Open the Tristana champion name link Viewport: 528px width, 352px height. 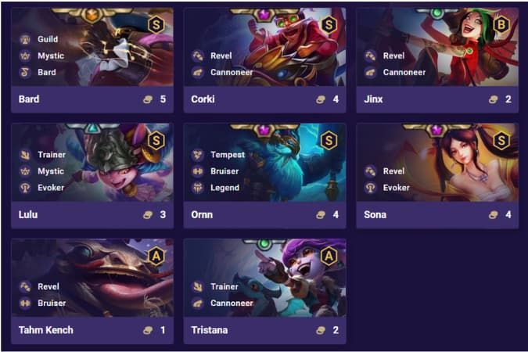(210, 330)
